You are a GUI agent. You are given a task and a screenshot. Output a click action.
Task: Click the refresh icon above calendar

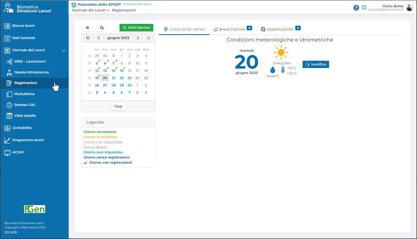[x=102, y=28]
